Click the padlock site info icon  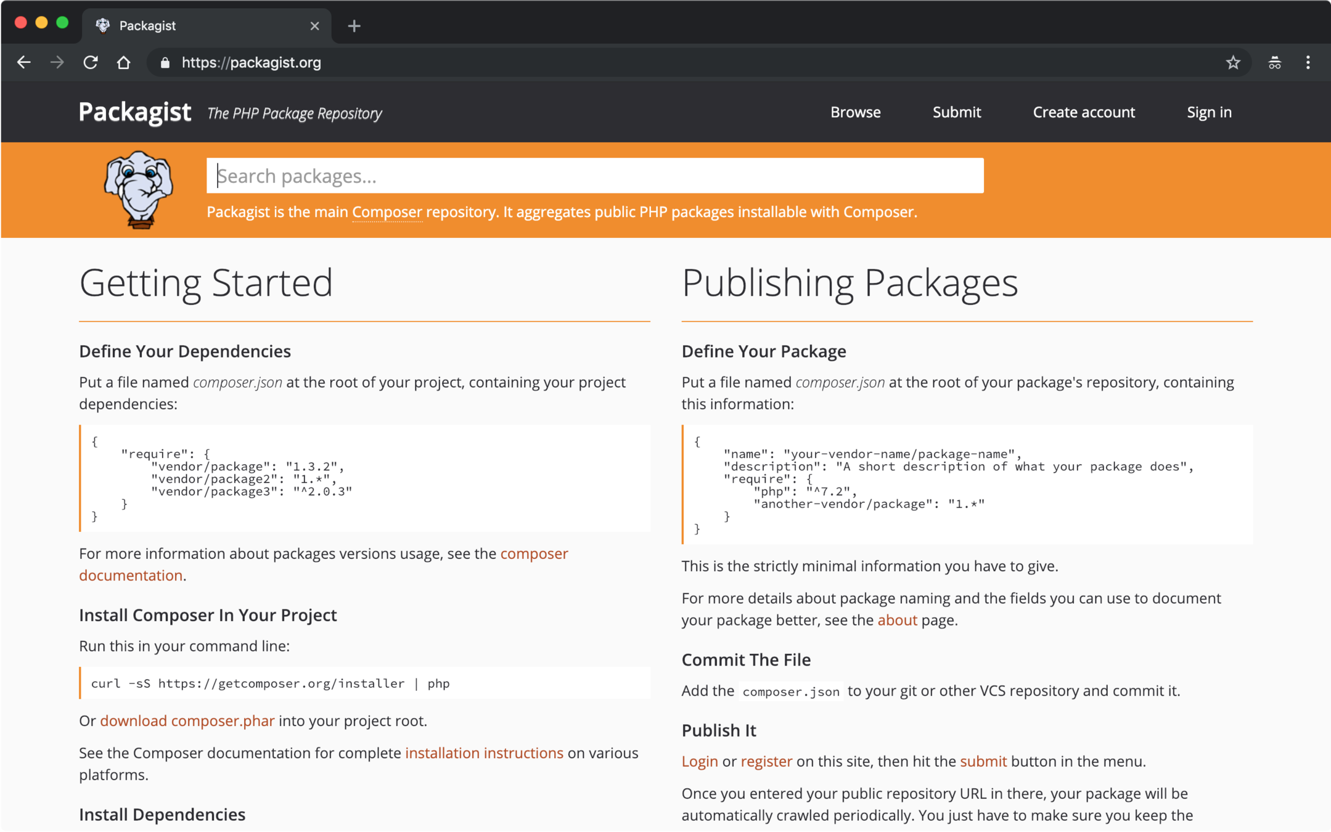[x=165, y=62]
